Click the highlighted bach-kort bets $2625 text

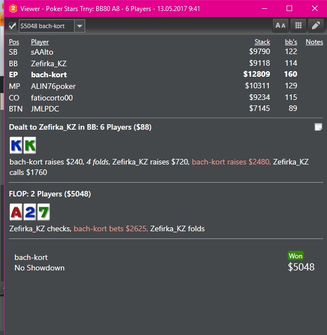pyautogui.click(x=111, y=229)
